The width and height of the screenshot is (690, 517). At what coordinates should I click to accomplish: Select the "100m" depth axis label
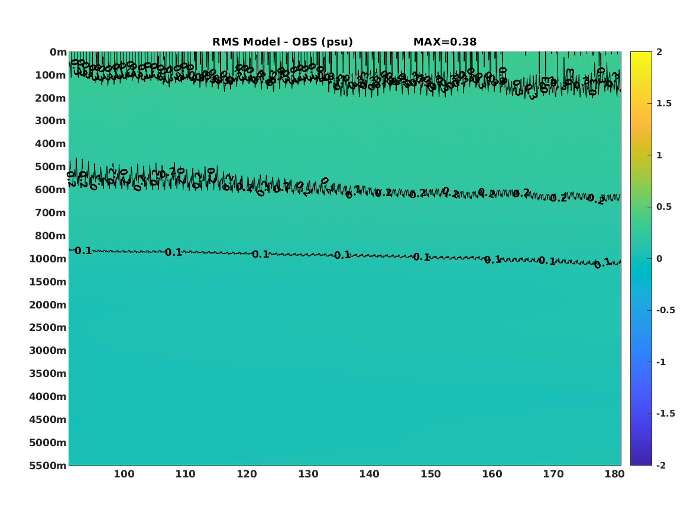51,75
